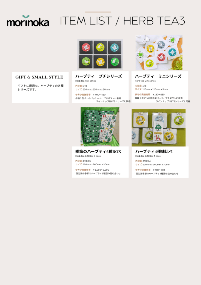
Task: Click the teal tea label in Puti photo
Action: (x=115, y=47)
